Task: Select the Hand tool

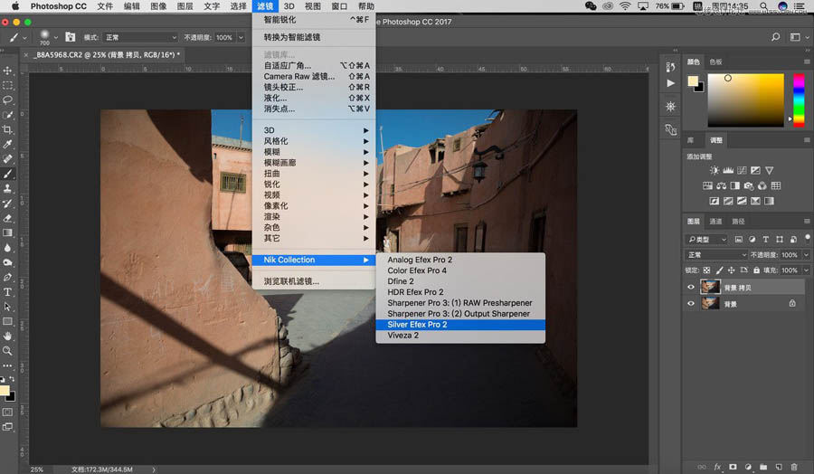Action: (7, 336)
